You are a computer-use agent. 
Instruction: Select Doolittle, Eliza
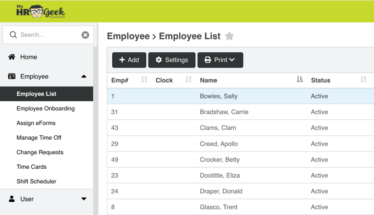(x=220, y=175)
